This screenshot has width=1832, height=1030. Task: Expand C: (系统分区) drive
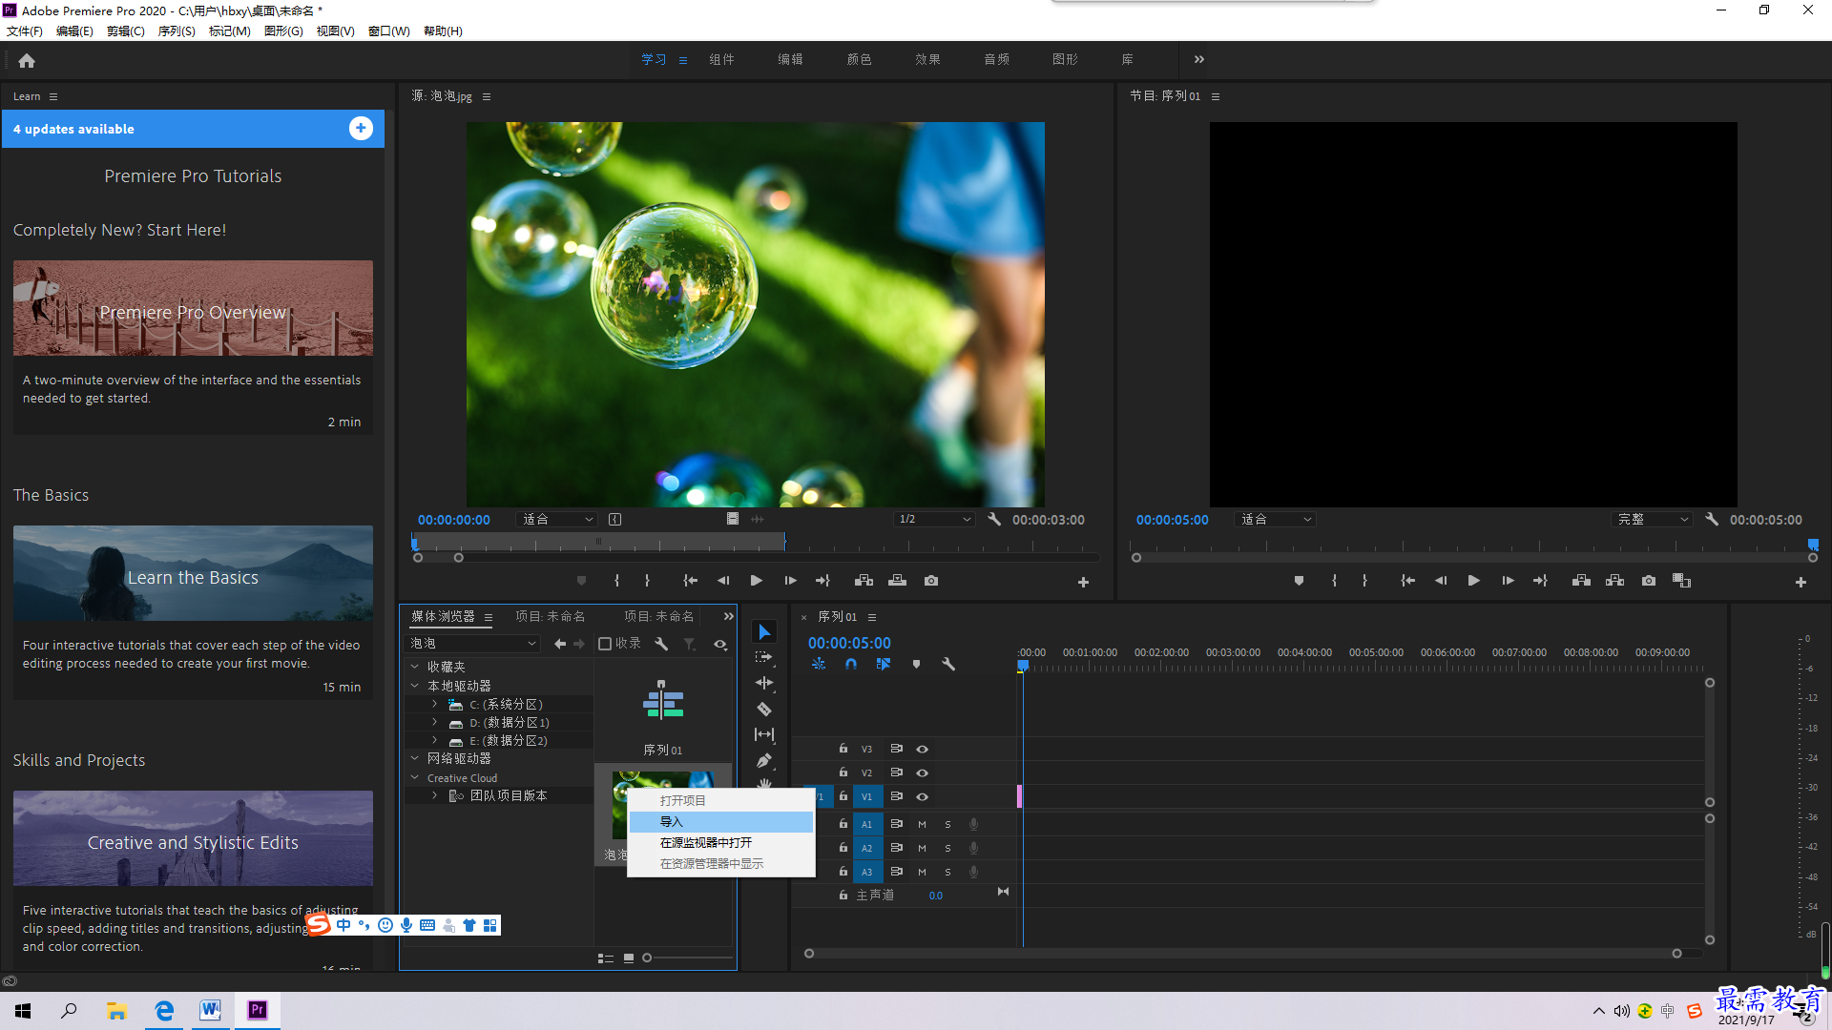(435, 704)
